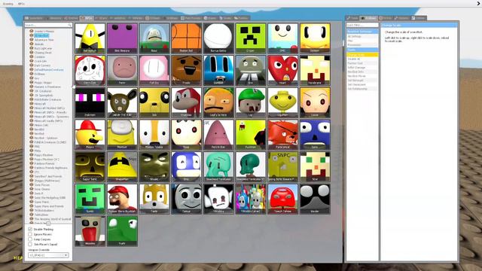The image size is (482, 271).
Task: Select the Nextbot Mover tool
Action: pyautogui.click(x=362, y=76)
